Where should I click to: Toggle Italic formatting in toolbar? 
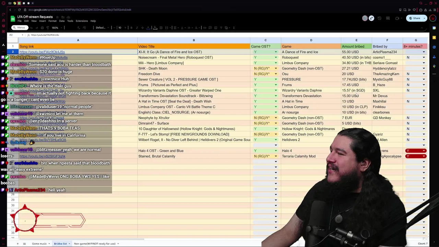pyautogui.click(x=137, y=28)
